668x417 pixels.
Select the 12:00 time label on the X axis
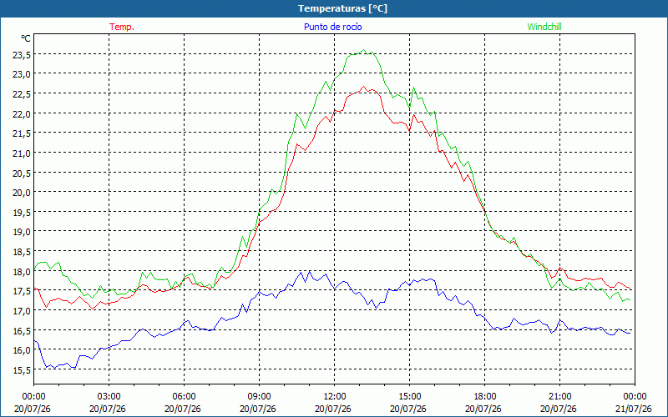click(x=335, y=396)
